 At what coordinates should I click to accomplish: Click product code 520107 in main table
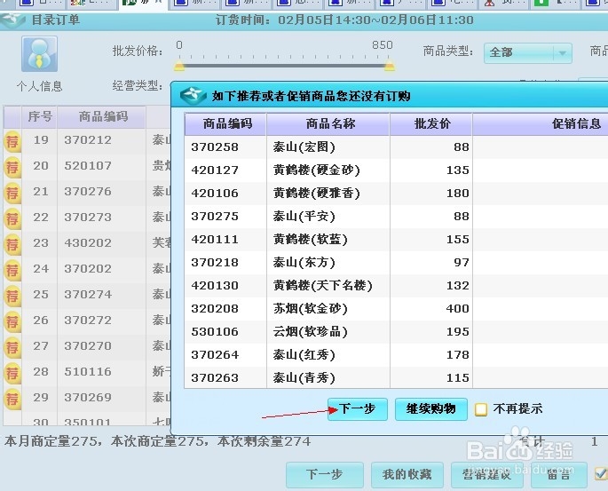[x=88, y=166]
